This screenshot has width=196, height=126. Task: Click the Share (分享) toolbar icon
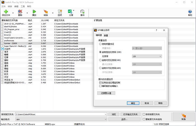(70, 12)
